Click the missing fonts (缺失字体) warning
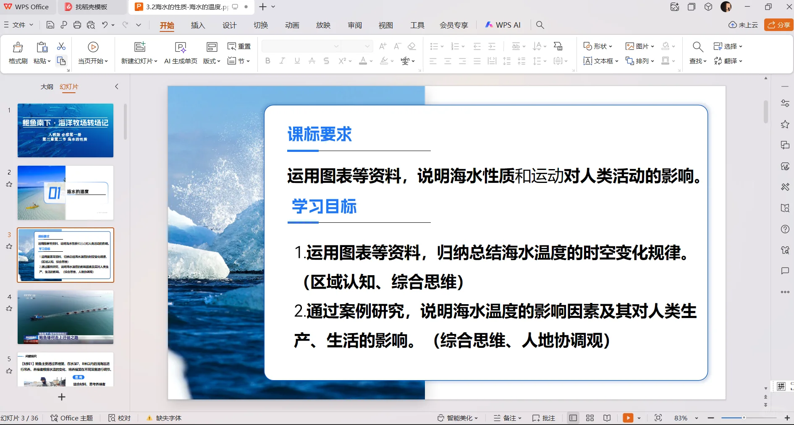794x425 pixels. tap(164, 418)
